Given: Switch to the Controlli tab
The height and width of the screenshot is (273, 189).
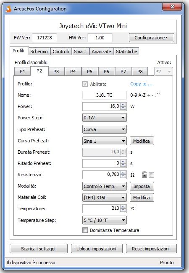Looking at the screenshot, I should click(x=61, y=52).
